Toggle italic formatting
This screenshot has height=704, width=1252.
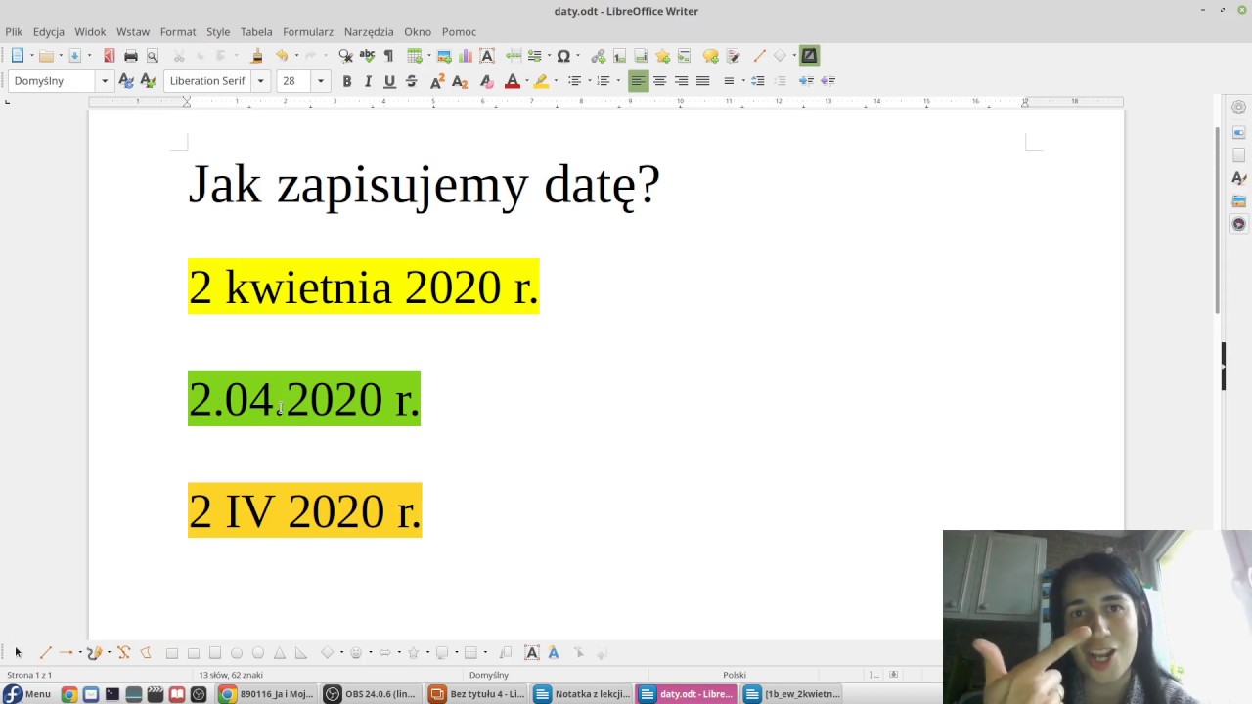368,81
